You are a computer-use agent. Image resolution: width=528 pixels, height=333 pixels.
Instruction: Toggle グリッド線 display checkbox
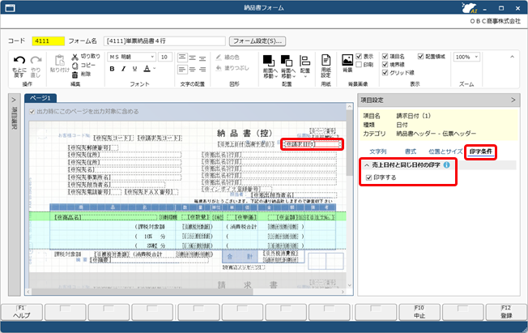pyautogui.click(x=385, y=72)
